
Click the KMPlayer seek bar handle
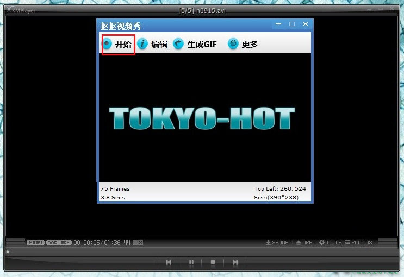(8, 252)
